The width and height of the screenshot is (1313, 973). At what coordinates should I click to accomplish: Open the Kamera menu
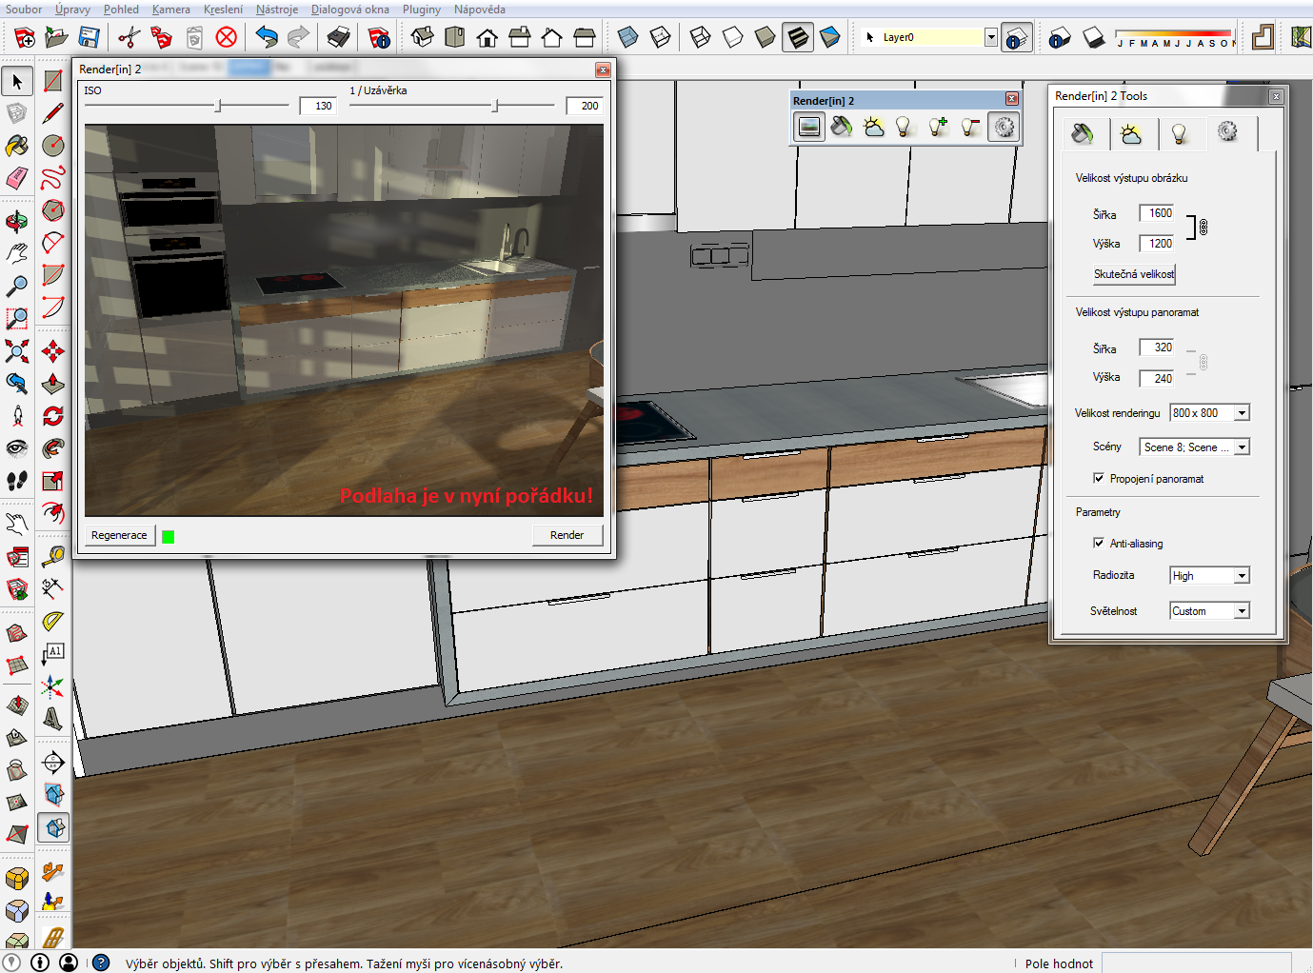point(170,10)
